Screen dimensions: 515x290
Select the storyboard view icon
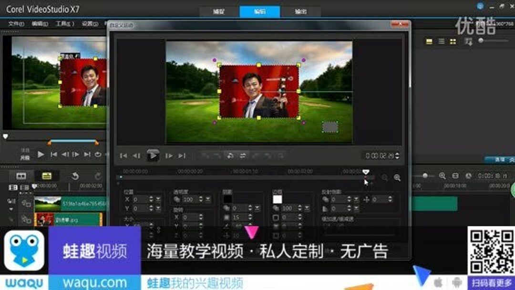tap(21, 176)
